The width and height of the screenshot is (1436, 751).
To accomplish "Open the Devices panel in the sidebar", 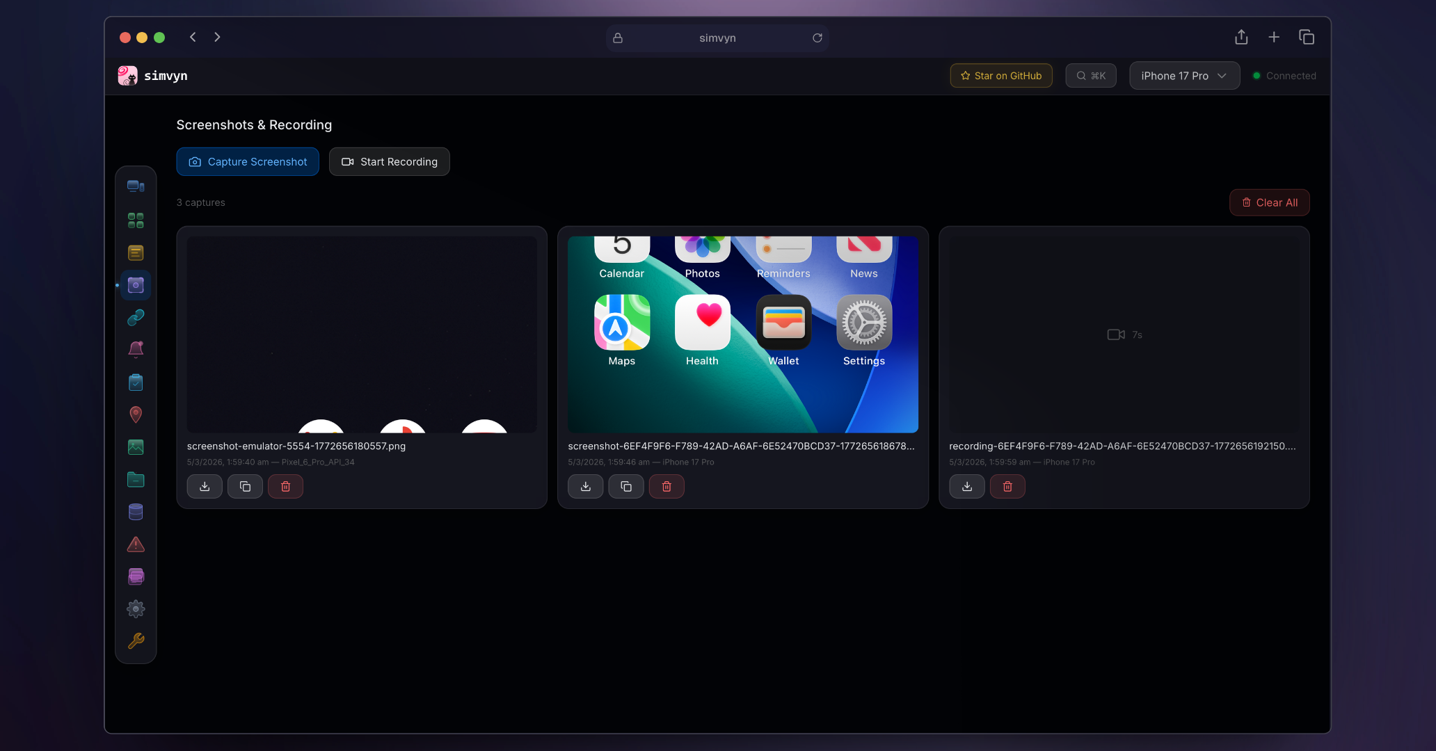I will (136, 185).
